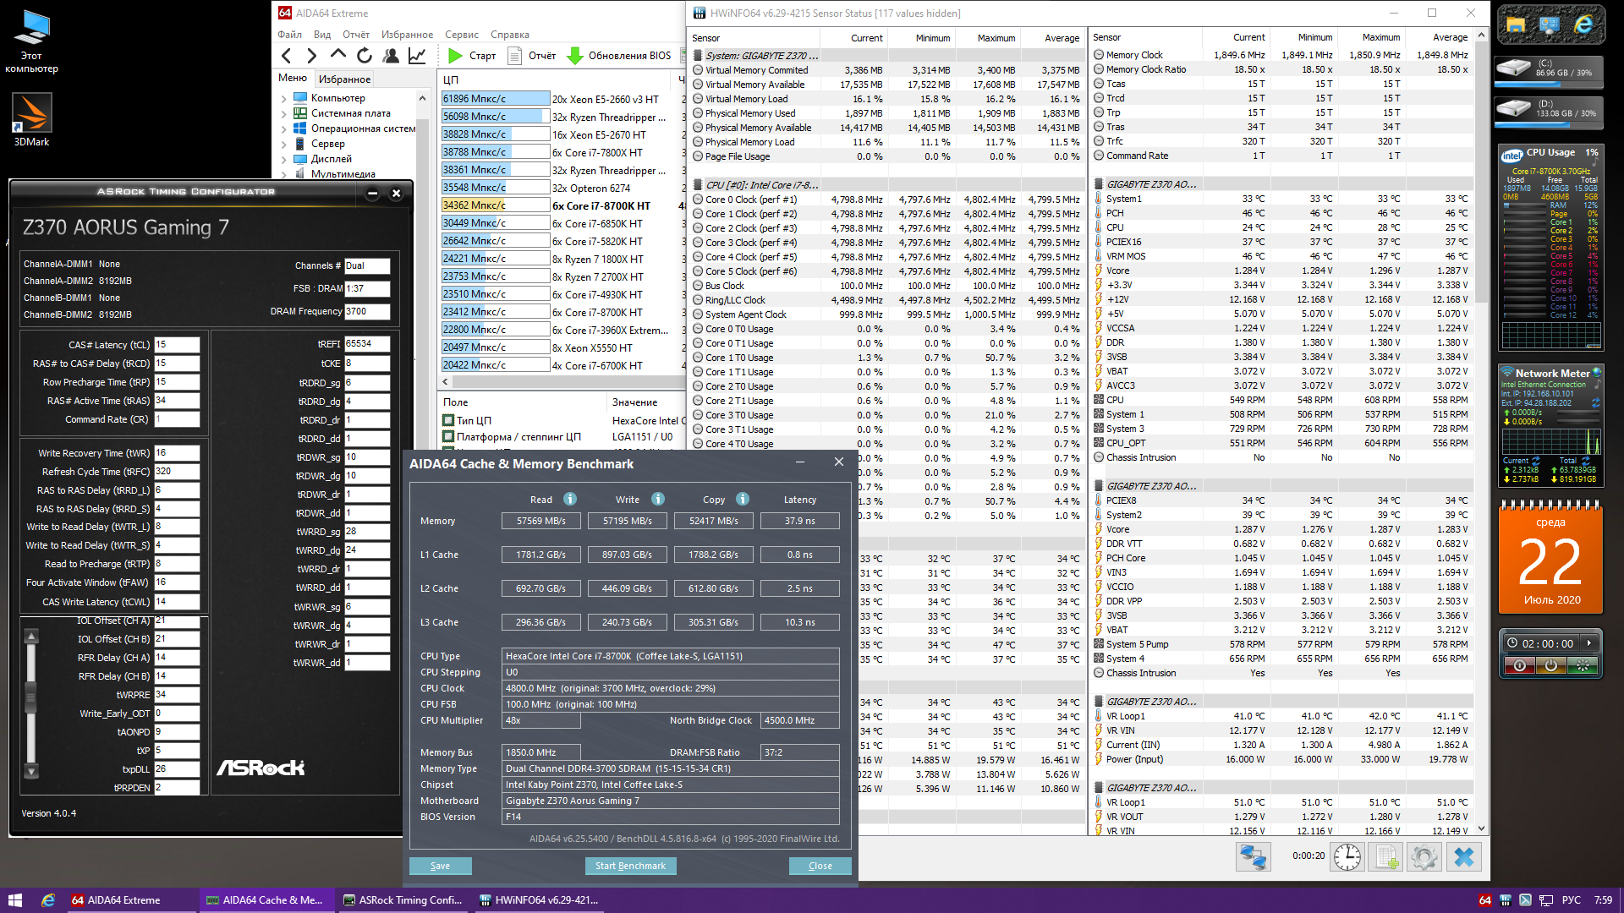
Task: Click the Save button in benchmark window
Action: [x=440, y=866]
